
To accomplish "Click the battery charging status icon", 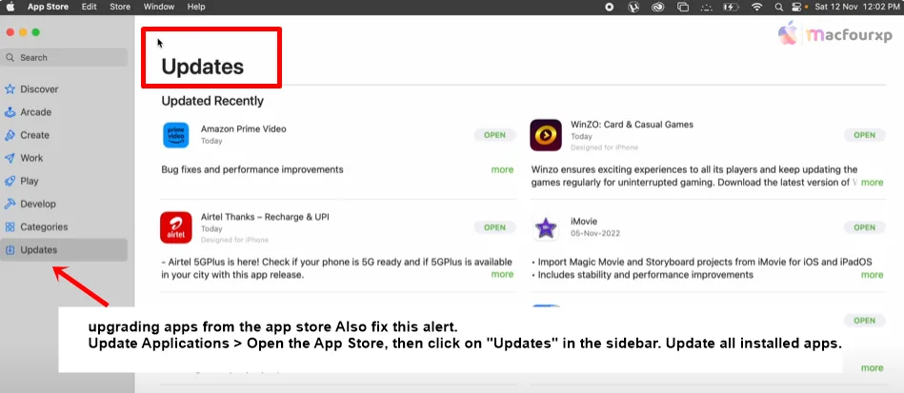I will click(x=731, y=7).
